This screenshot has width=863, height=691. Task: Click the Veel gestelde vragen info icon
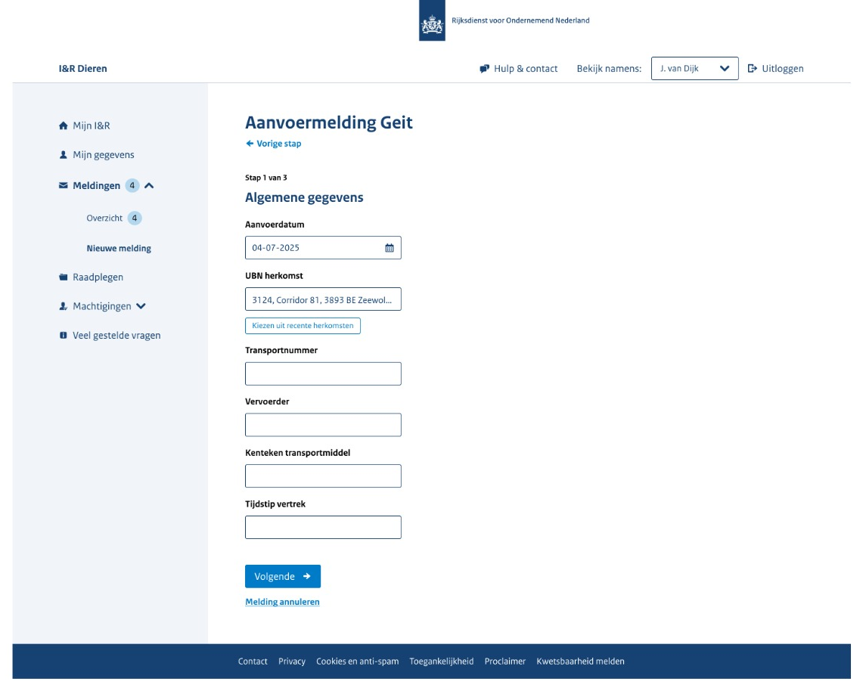64,335
